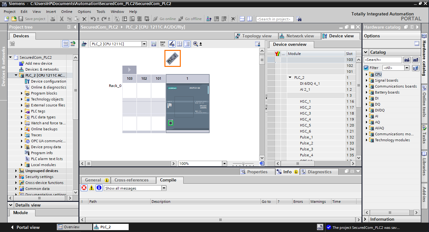Toggle warning messages filter in Compile tab
Image resolution: width=429 pixels, height=232 pixels.
[x=92, y=188]
